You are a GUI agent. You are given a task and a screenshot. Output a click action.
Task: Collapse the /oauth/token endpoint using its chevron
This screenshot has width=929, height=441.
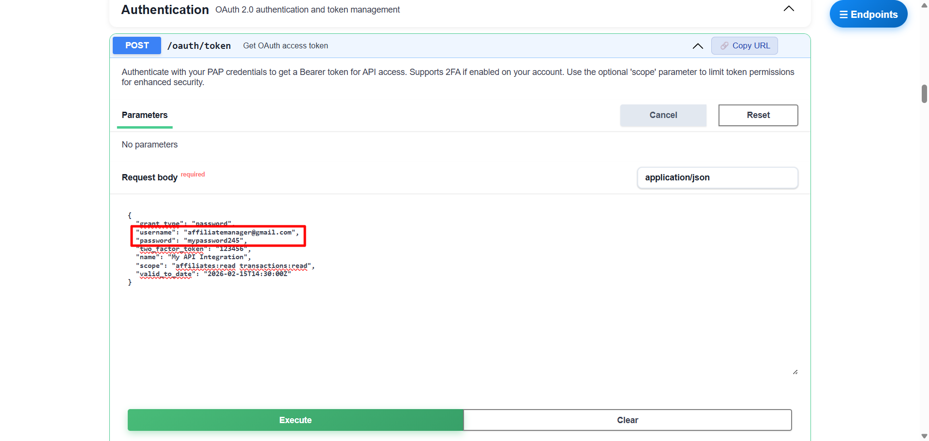(697, 46)
